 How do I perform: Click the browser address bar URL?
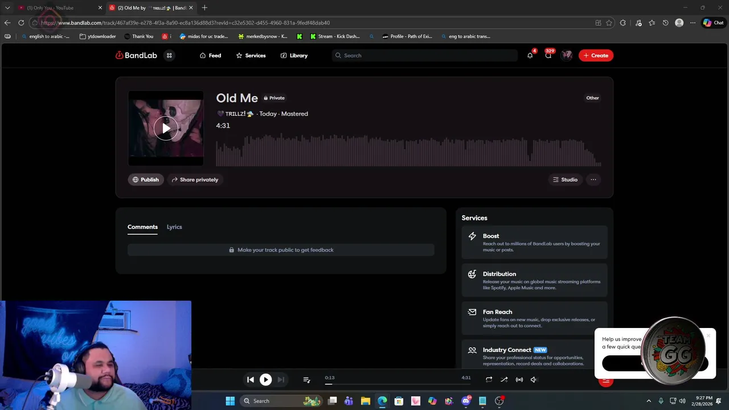[185, 23]
